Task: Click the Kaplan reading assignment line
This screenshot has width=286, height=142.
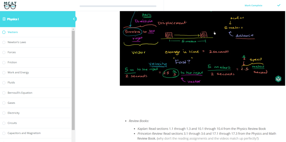Action: point(202,129)
